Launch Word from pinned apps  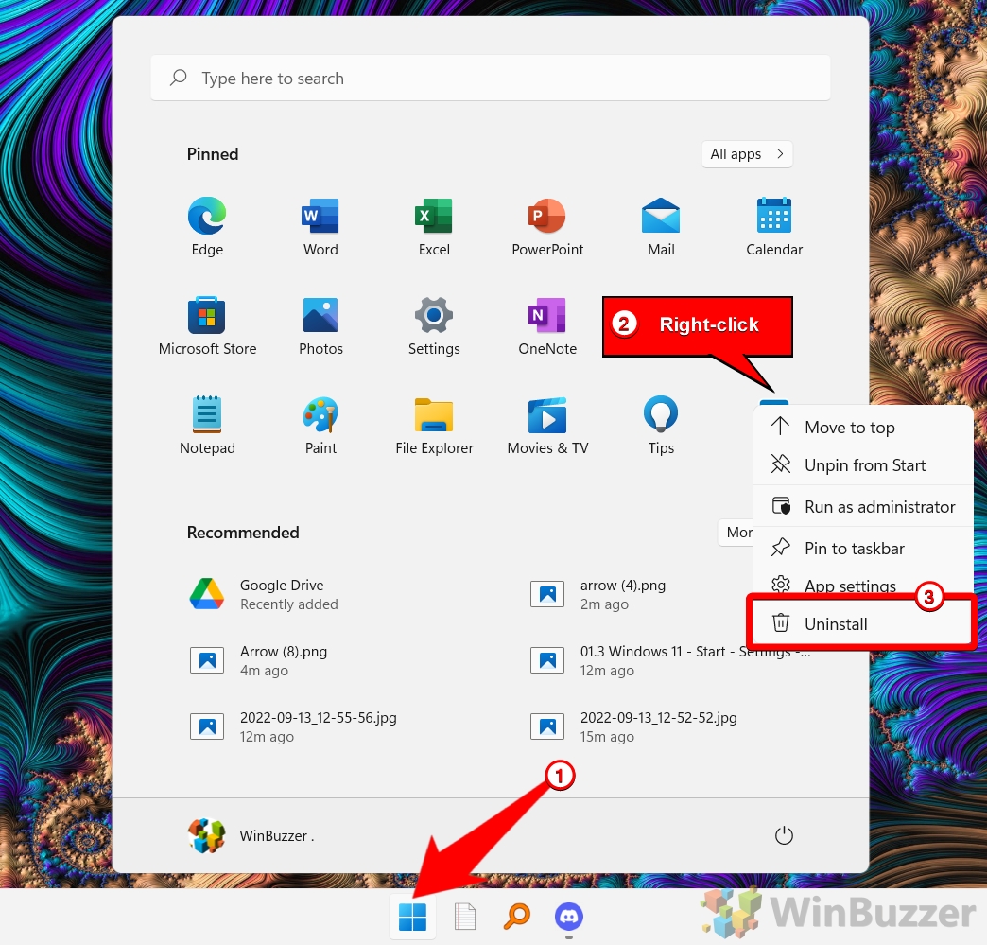point(320,227)
